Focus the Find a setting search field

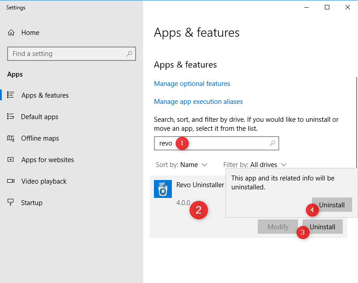[72, 54]
